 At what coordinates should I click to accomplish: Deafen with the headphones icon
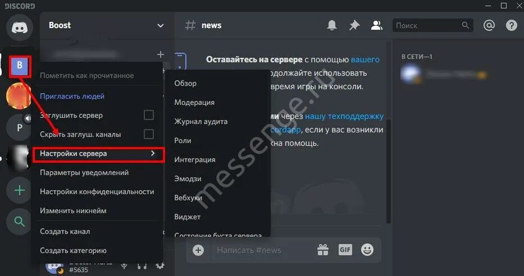pyautogui.click(x=142, y=266)
